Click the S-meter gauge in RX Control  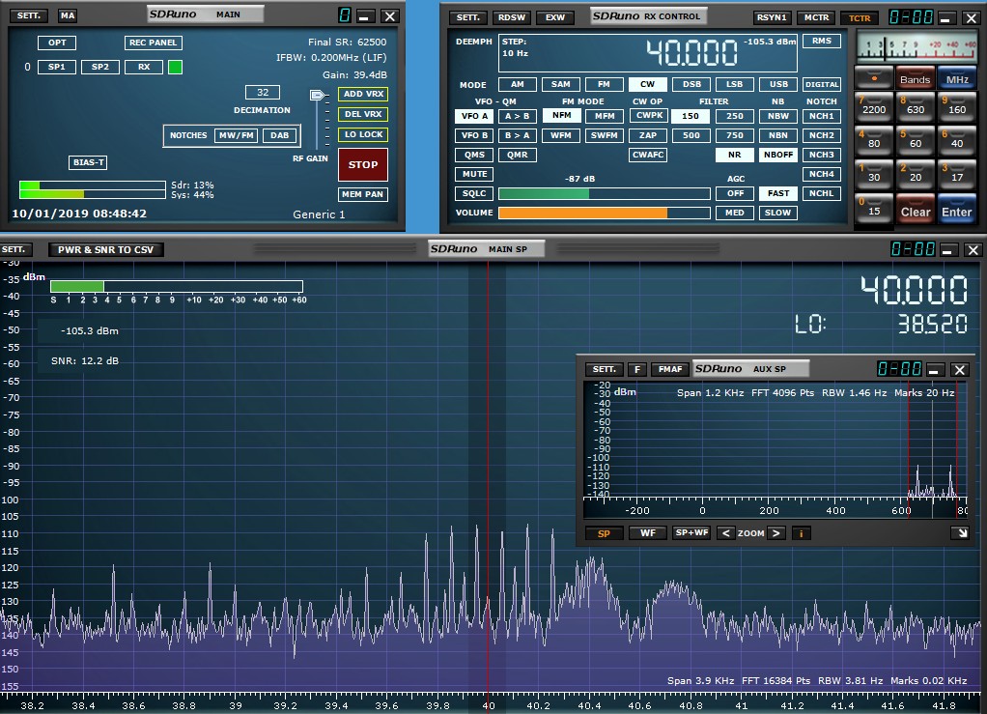916,47
